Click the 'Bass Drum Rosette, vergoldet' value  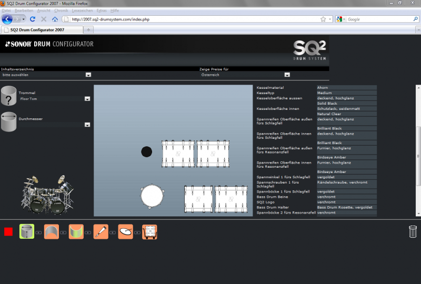click(347, 207)
